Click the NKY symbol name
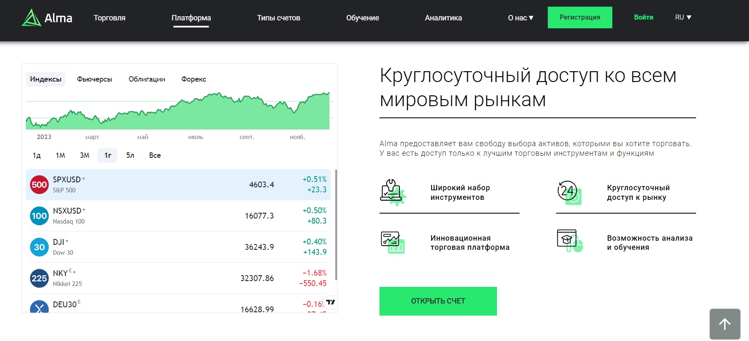This screenshot has height=341, width=749. click(60, 273)
